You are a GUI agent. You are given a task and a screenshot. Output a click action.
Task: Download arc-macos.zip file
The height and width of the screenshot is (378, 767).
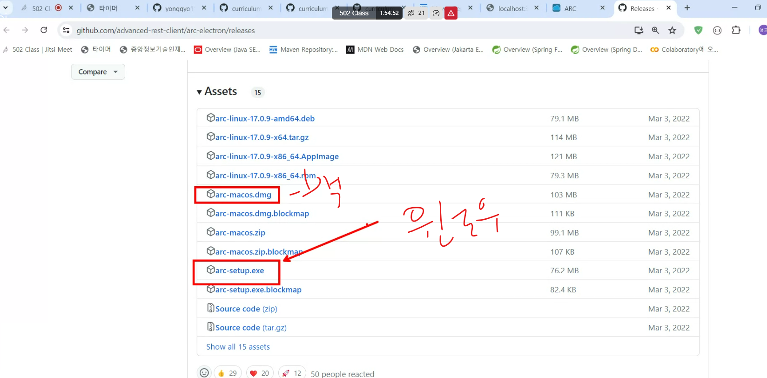[x=240, y=232]
